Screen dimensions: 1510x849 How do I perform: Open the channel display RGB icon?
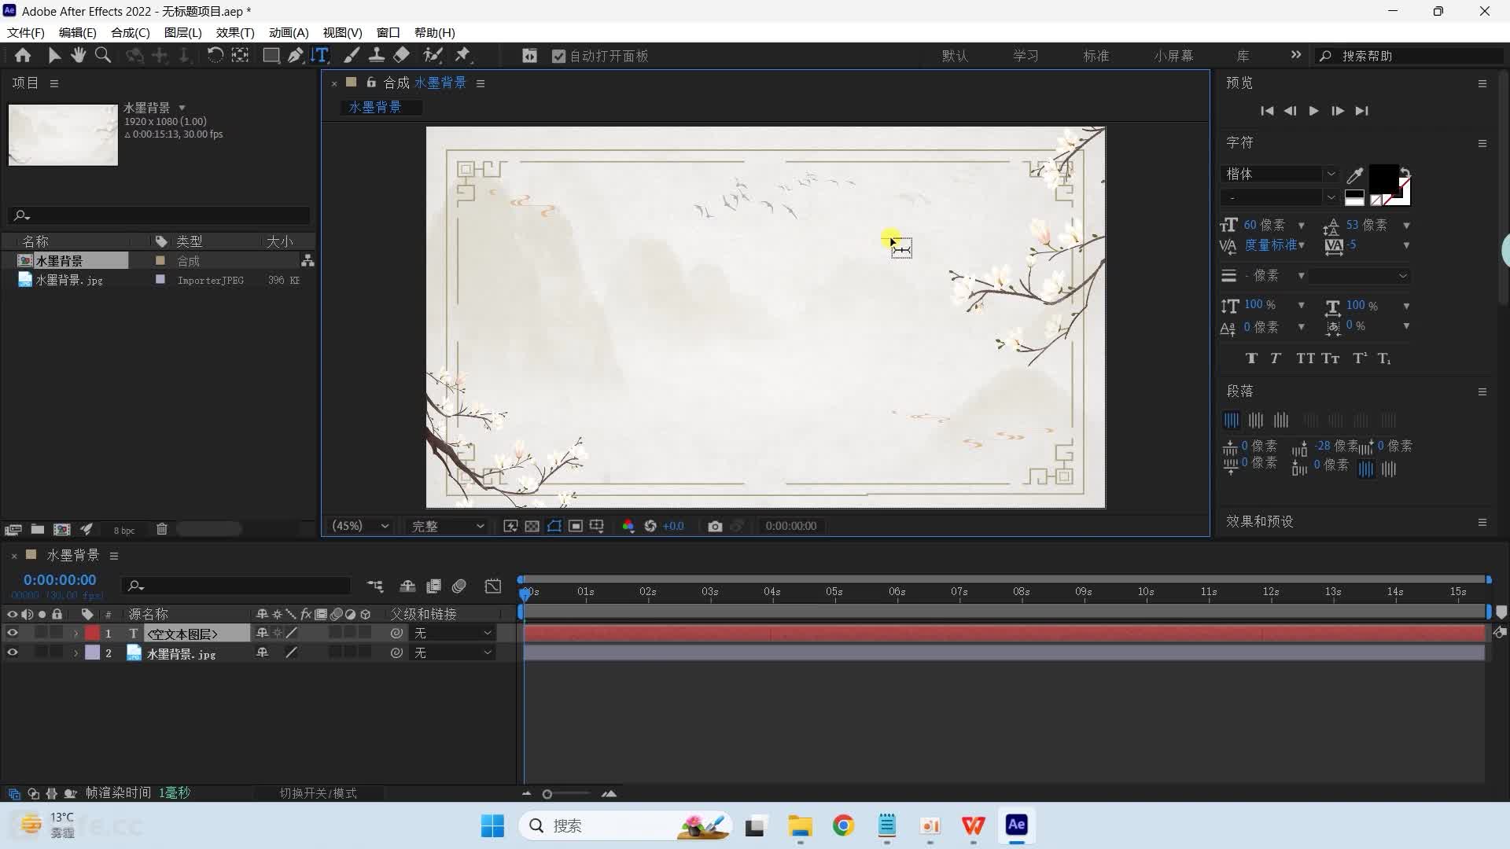point(628,526)
